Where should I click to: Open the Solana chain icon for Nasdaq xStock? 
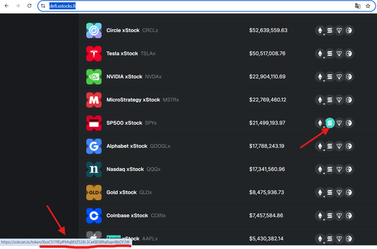[330, 169]
